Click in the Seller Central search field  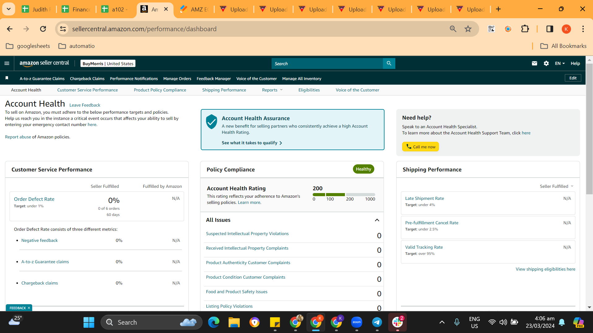pos(327,63)
